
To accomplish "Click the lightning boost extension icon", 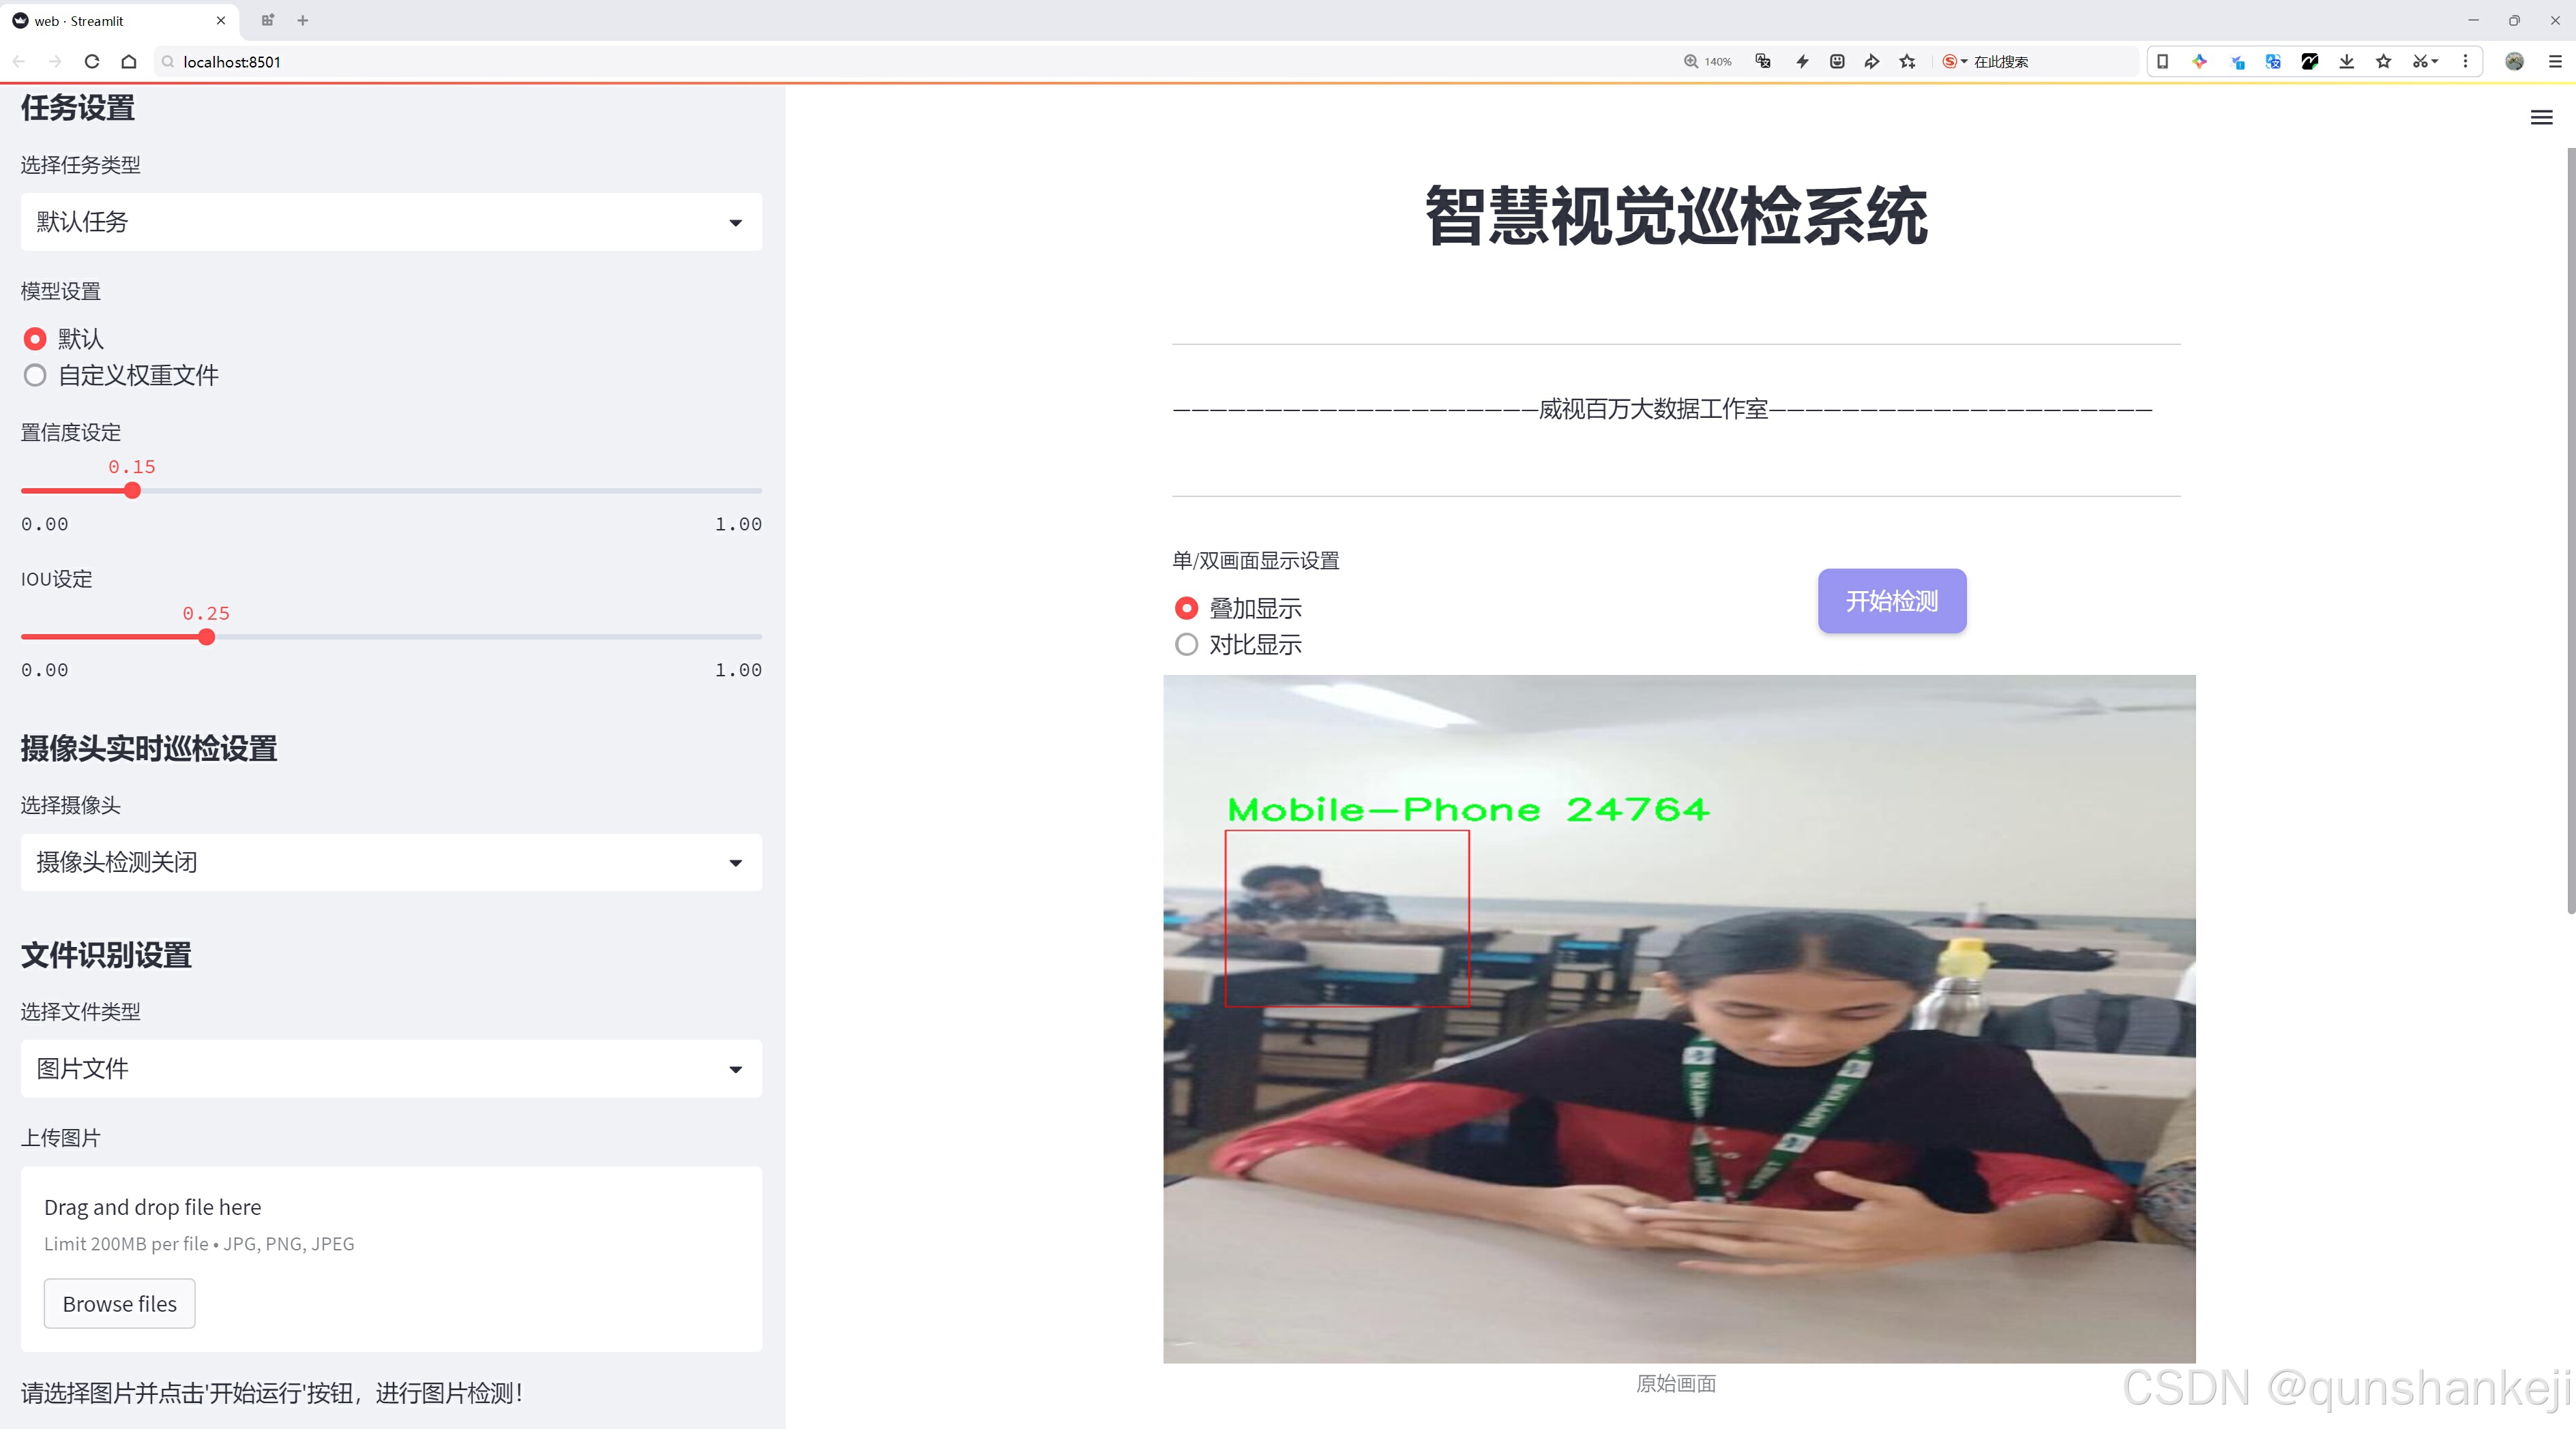I will 1802,61.
